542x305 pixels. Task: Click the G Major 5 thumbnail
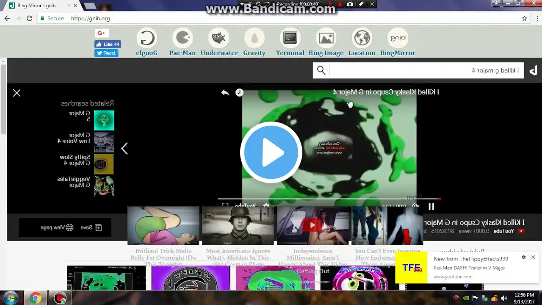point(104,120)
